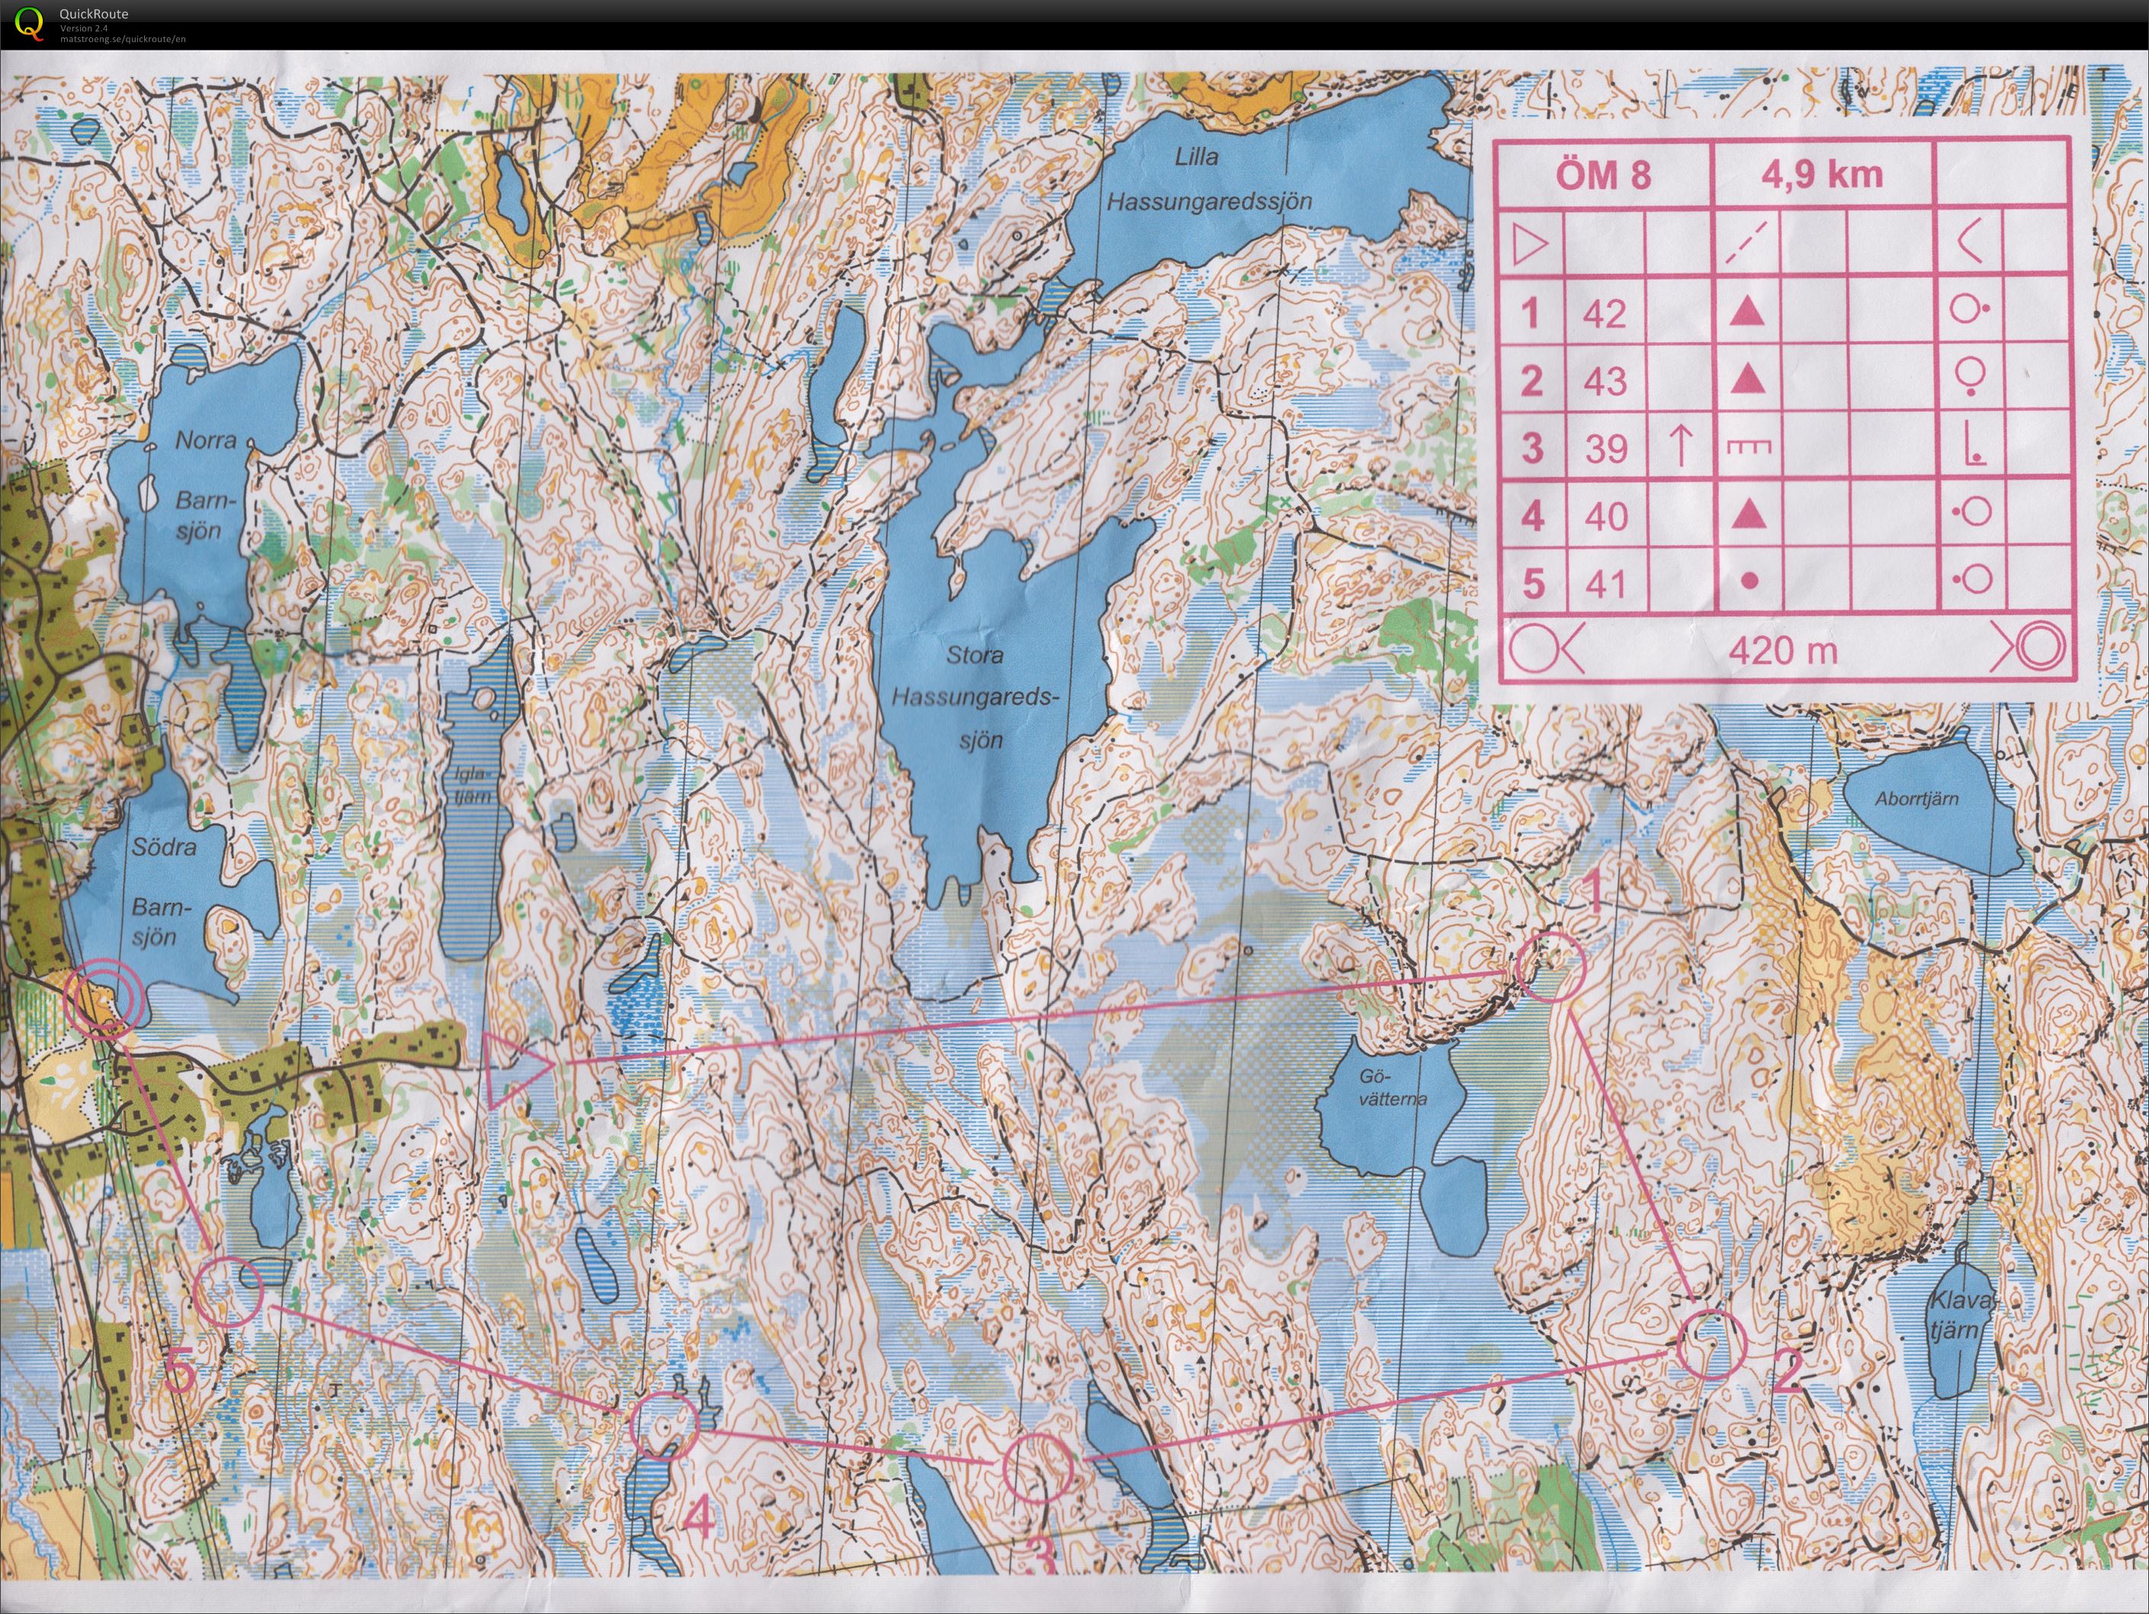Select control circle 5 on the map
The height and width of the screenshot is (1614, 2149).
(x=230, y=1291)
